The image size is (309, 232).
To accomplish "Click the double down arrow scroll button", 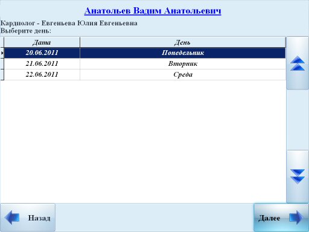I will [x=298, y=176].
